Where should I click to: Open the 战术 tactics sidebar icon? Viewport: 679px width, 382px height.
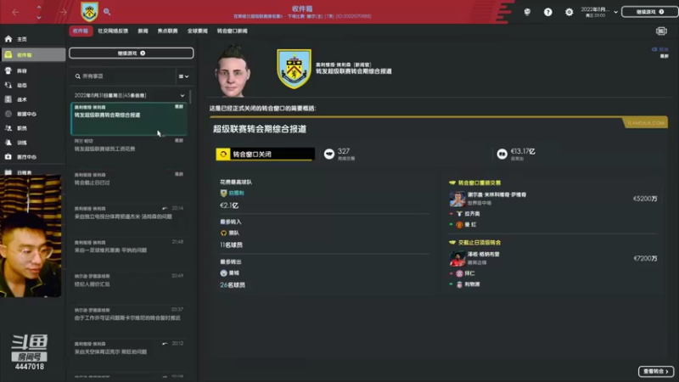point(8,99)
